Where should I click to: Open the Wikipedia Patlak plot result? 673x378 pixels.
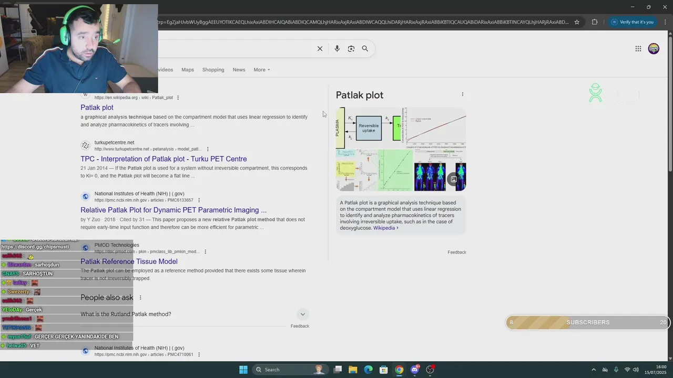97,107
